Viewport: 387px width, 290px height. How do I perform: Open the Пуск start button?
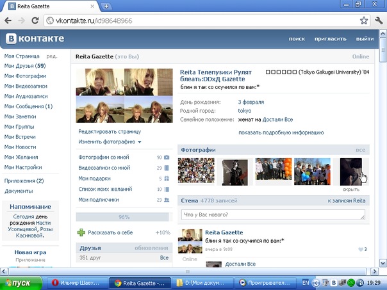(x=21, y=282)
